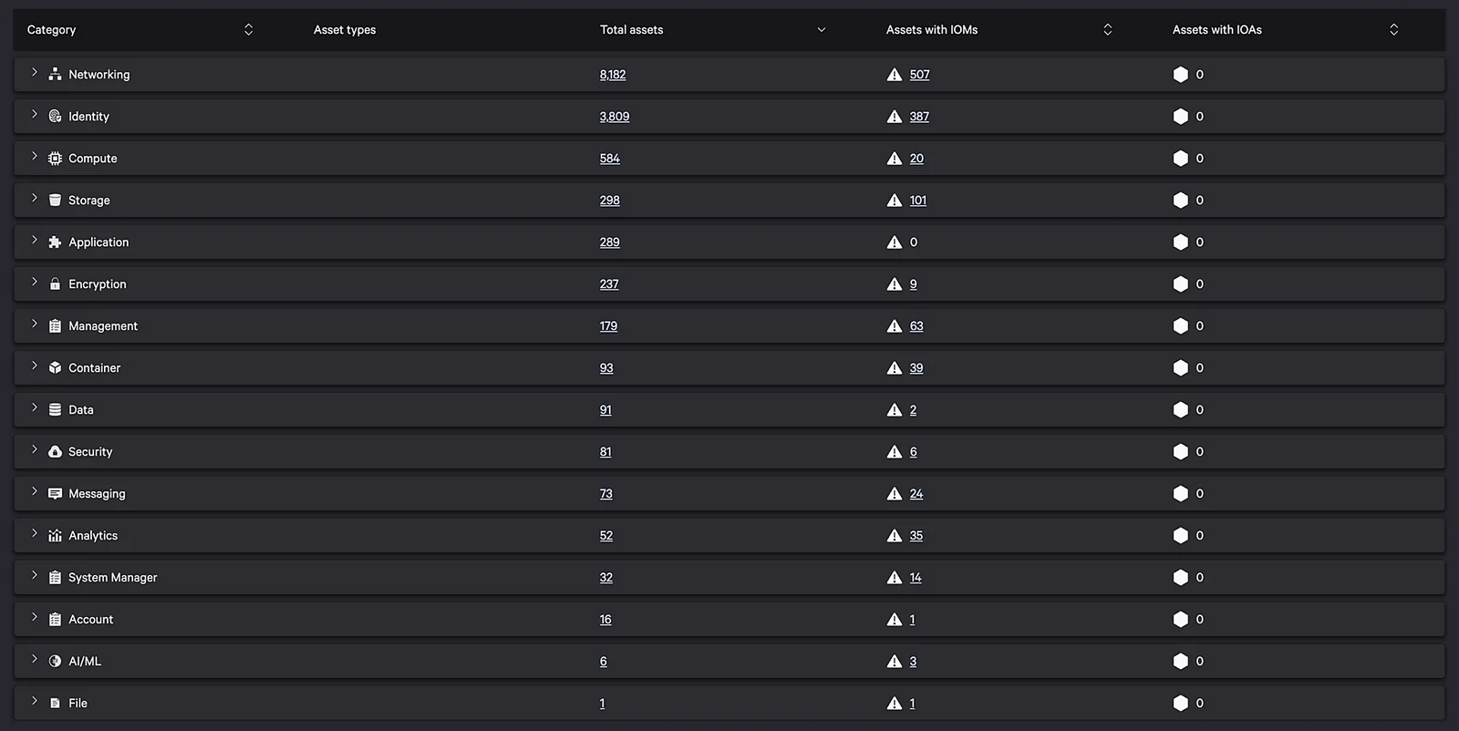1459x731 pixels.
Task: Click the Compute chip icon
Action: coord(55,159)
